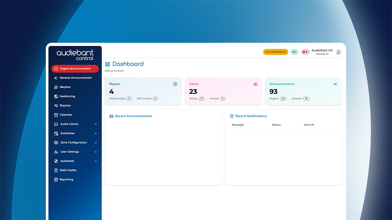The image size is (392, 220).
Task: Click the red status indicator showing 3
Action: (305, 52)
